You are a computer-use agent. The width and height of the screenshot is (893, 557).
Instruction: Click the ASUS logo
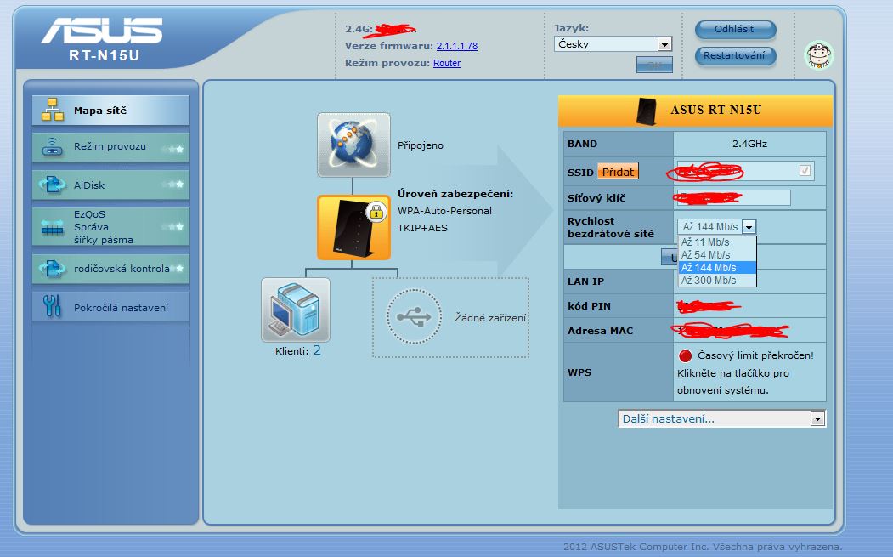pyautogui.click(x=102, y=31)
